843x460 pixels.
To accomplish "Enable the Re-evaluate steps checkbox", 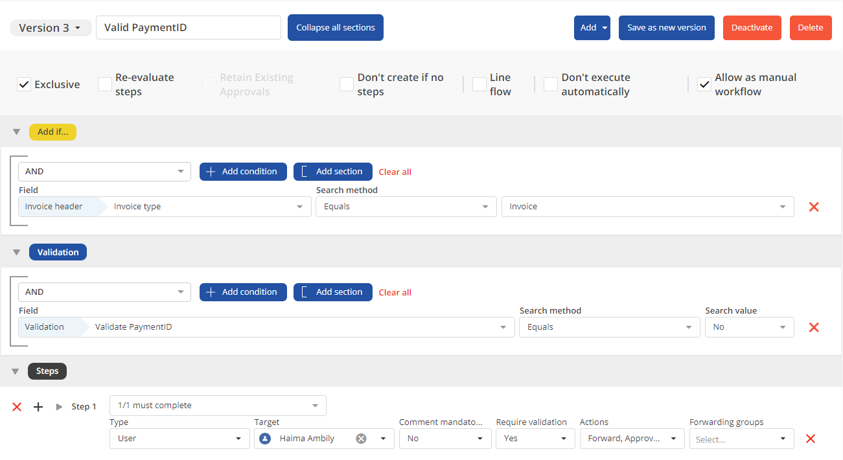I will [x=105, y=84].
